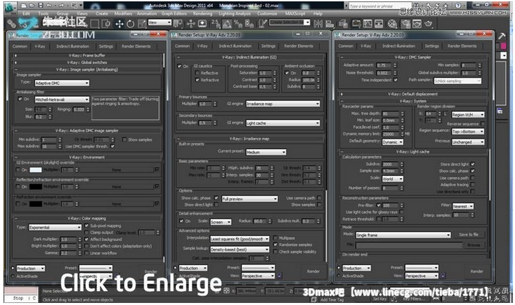Activate the Select and Rotate tool
Screen dimensions: 515x305
point(130,23)
